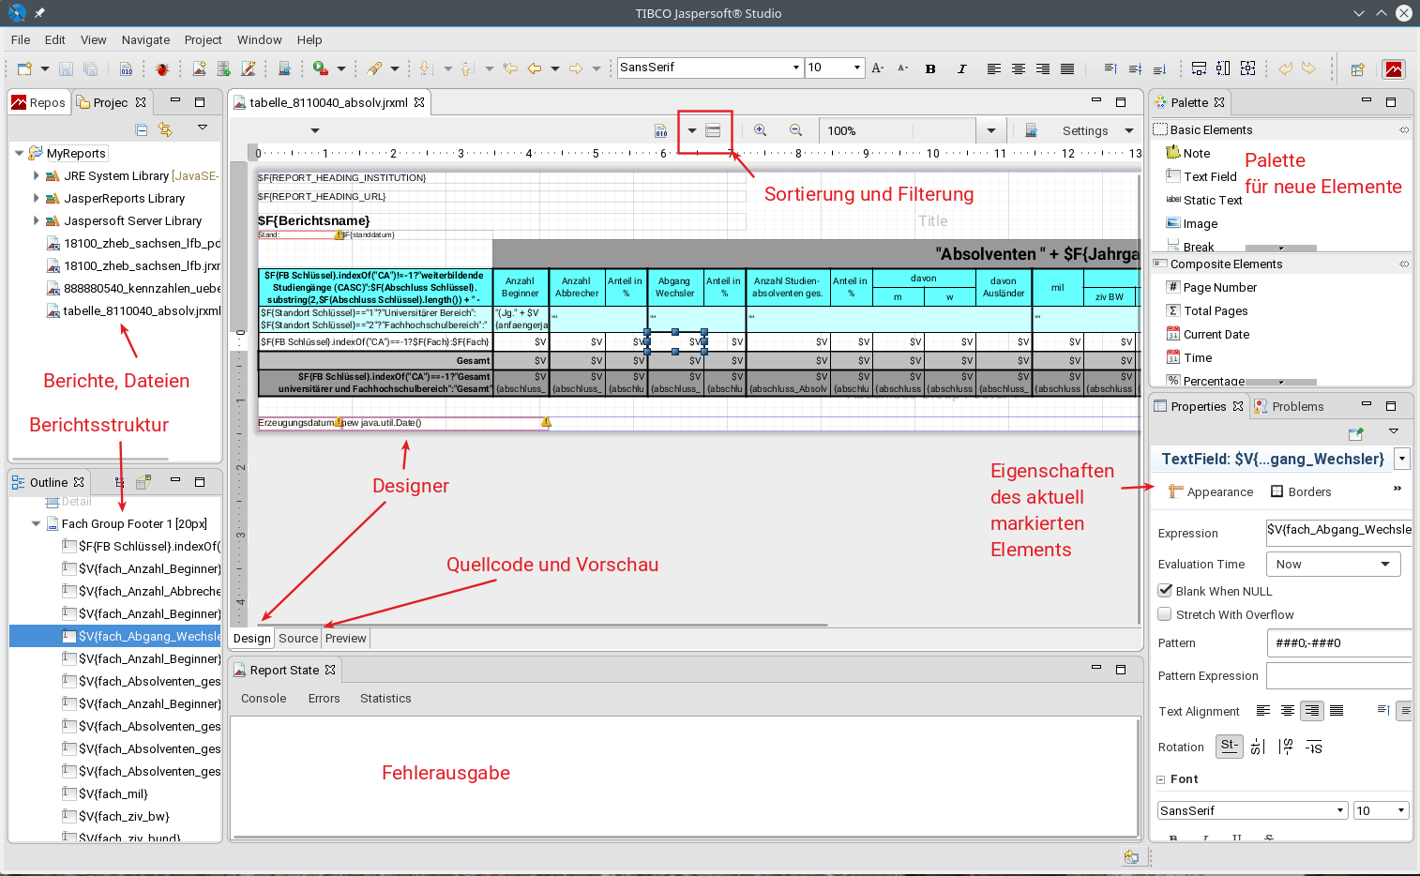
Task: Click match width size icon in toolbar
Action: pyautogui.click(x=1199, y=68)
